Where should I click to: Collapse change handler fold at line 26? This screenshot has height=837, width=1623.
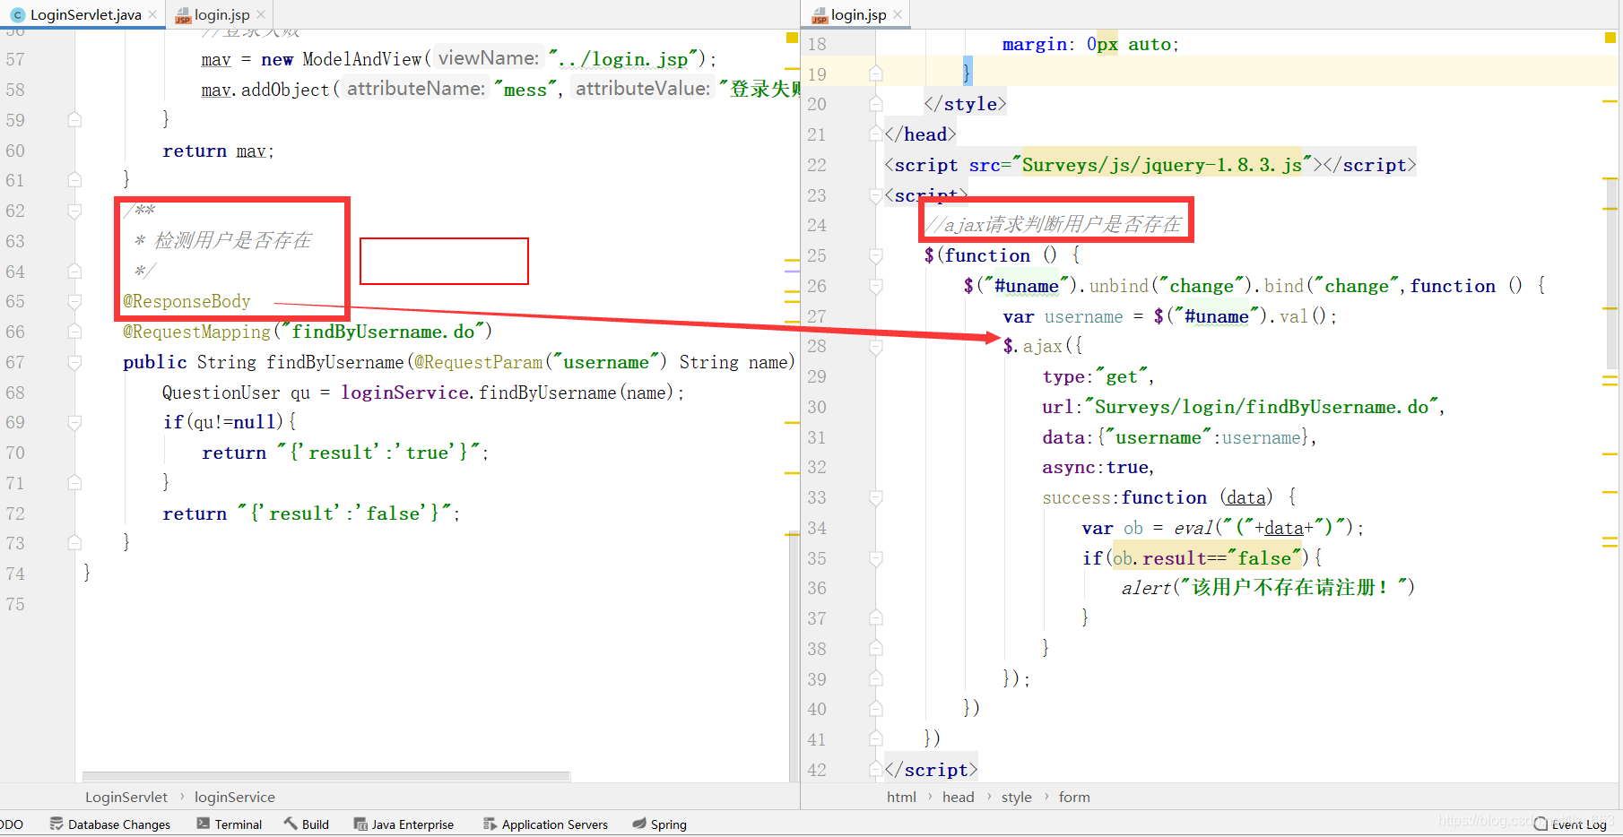[x=876, y=286]
